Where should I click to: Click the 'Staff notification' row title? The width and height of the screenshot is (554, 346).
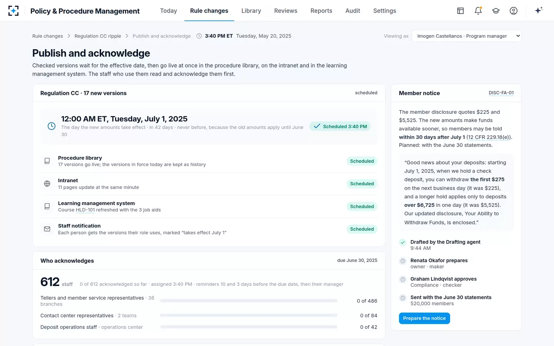[x=79, y=226]
